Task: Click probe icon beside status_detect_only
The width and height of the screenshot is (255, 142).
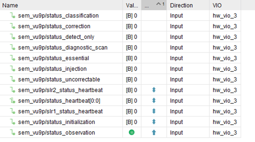Action: pyautogui.click(x=12, y=37)
